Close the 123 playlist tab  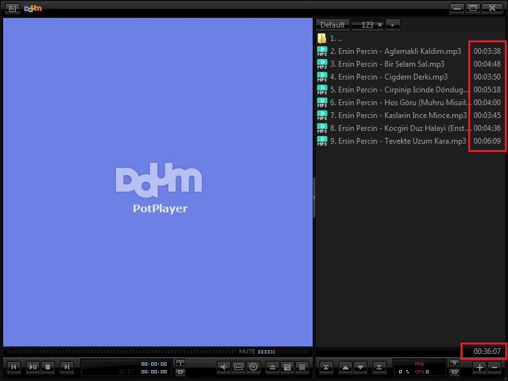point(380,24)
